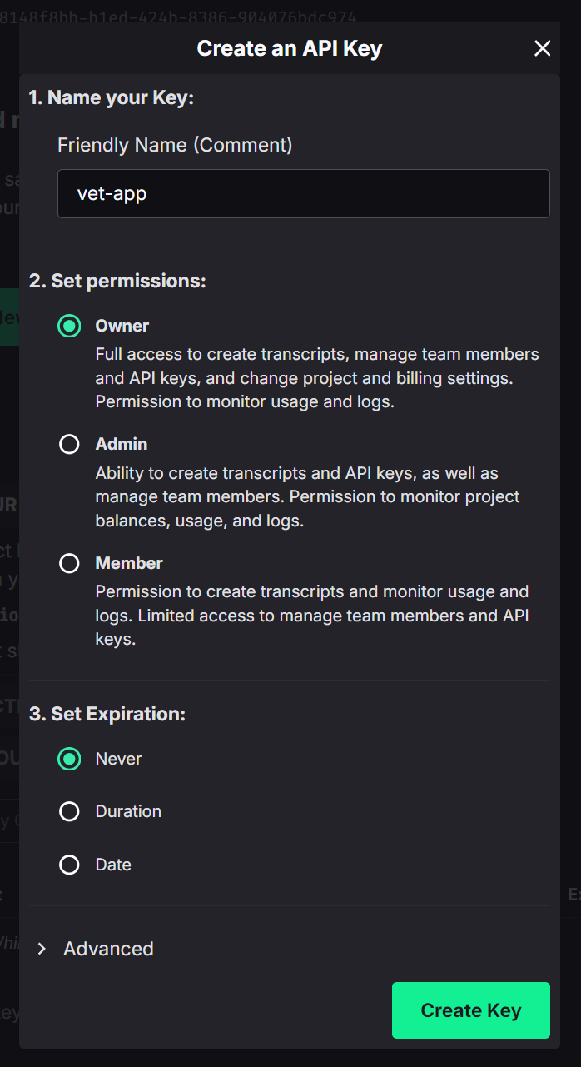Image resolution: width=581 pixels, height=1067 pixels.
Task: Click the Duration option label text
Action: (x=128, y=811)
